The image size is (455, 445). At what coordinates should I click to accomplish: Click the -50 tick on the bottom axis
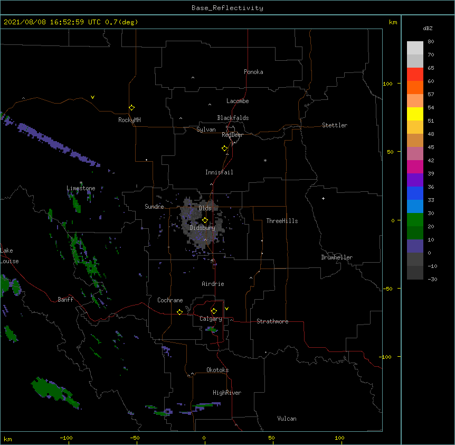135,438
